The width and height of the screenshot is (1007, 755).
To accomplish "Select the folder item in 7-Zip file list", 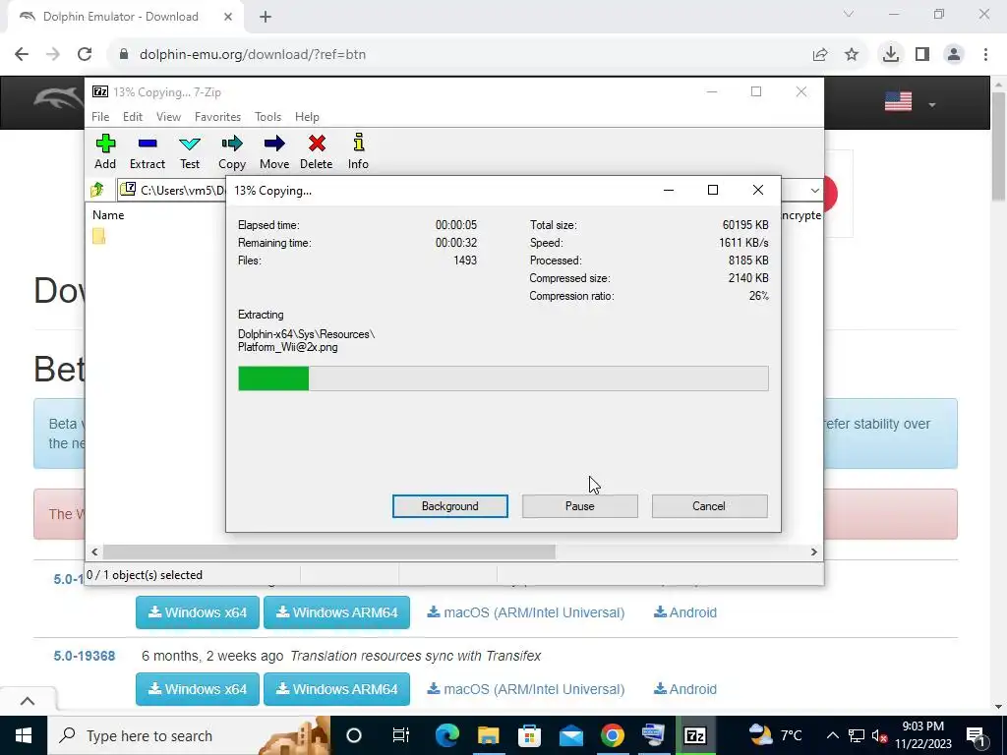I will pos(99,236).
